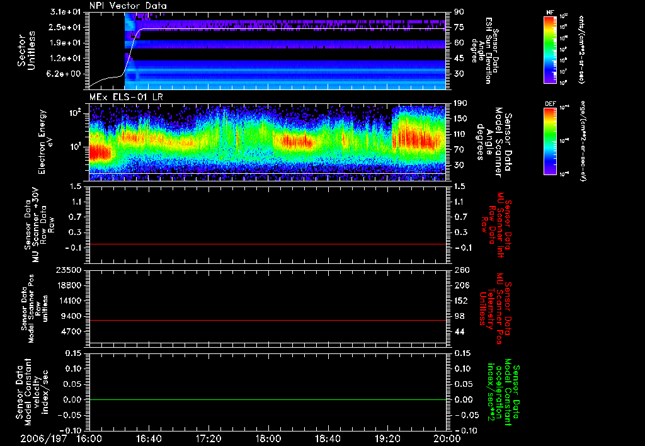Click the 18800 scanner position tick
Viewport: 645px width, 446px height.
click(x=69, y=285)
